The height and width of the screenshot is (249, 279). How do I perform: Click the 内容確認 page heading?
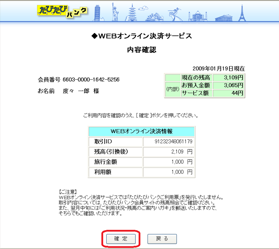point(141,50)
